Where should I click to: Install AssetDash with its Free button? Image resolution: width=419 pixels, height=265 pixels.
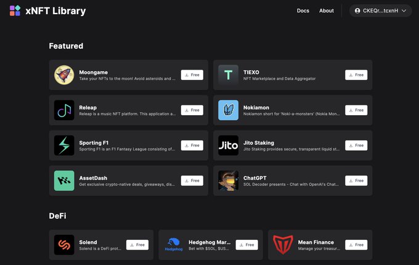[192, 181]
